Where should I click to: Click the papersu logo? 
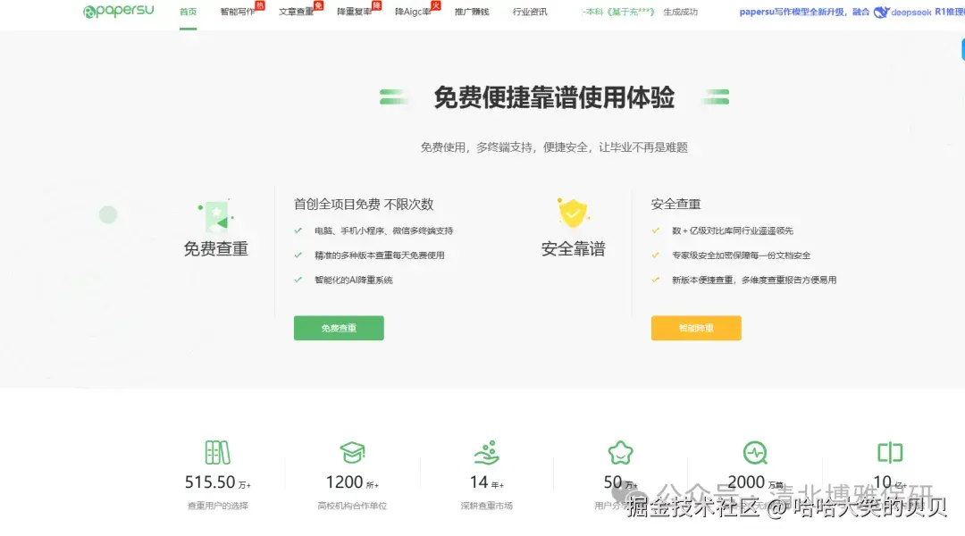click(117, 13)
